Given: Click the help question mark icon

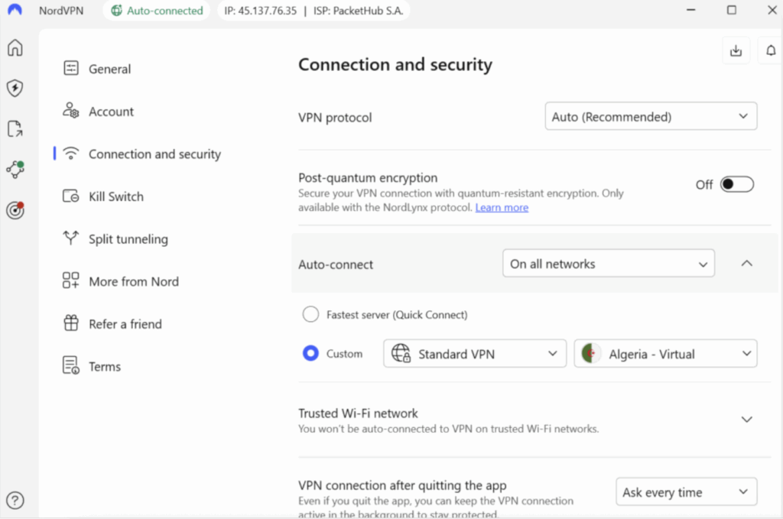Looking at the screenshot, I should pyautogui.click(x=15, y=501).
